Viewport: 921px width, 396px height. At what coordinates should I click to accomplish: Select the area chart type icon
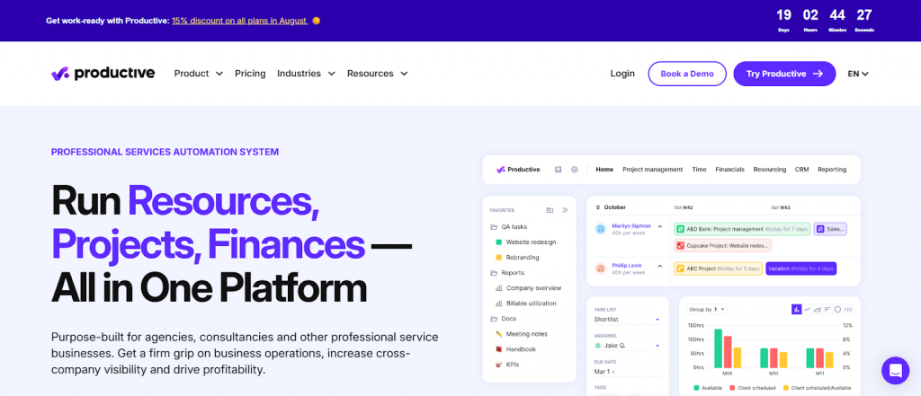point(818,309)
